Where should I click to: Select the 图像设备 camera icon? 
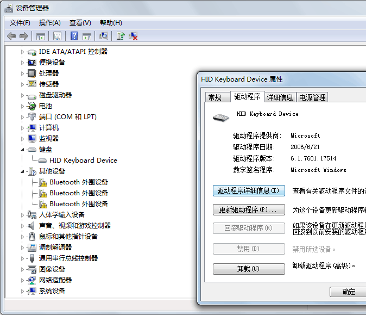(x=32, y=269)
